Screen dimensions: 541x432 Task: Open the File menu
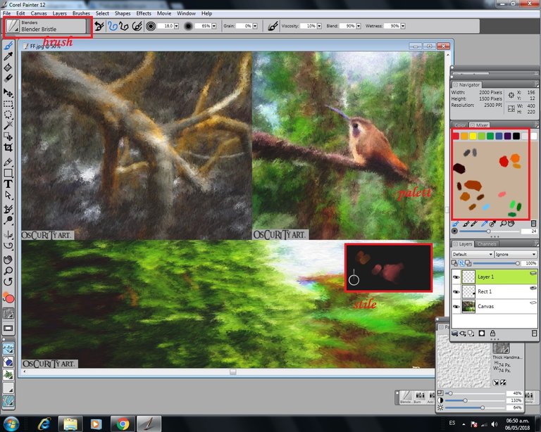pos(6,13)
